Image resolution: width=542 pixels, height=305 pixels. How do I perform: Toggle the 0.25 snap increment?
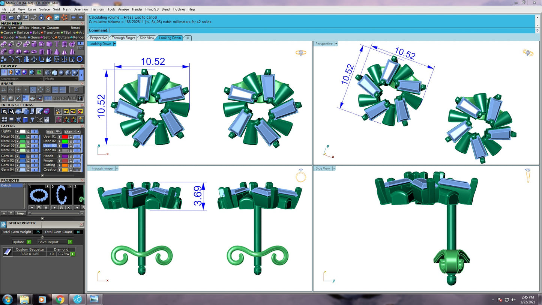pos(56,98)
